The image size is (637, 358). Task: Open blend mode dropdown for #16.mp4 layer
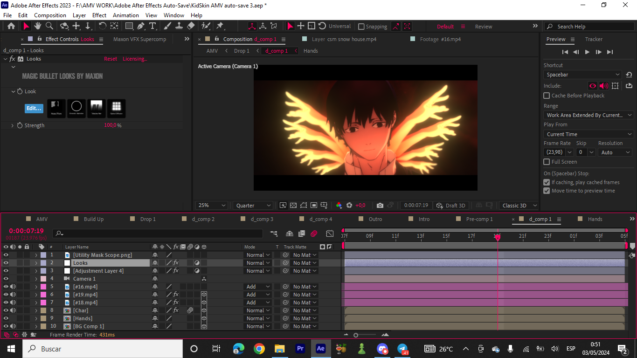[x=257, y=287]
